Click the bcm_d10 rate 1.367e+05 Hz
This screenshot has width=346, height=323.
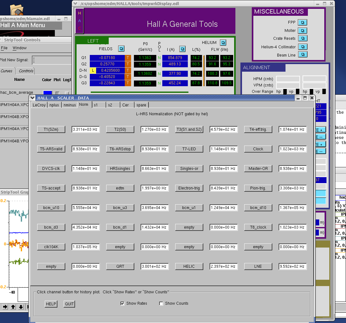click(x=293, y=207)
